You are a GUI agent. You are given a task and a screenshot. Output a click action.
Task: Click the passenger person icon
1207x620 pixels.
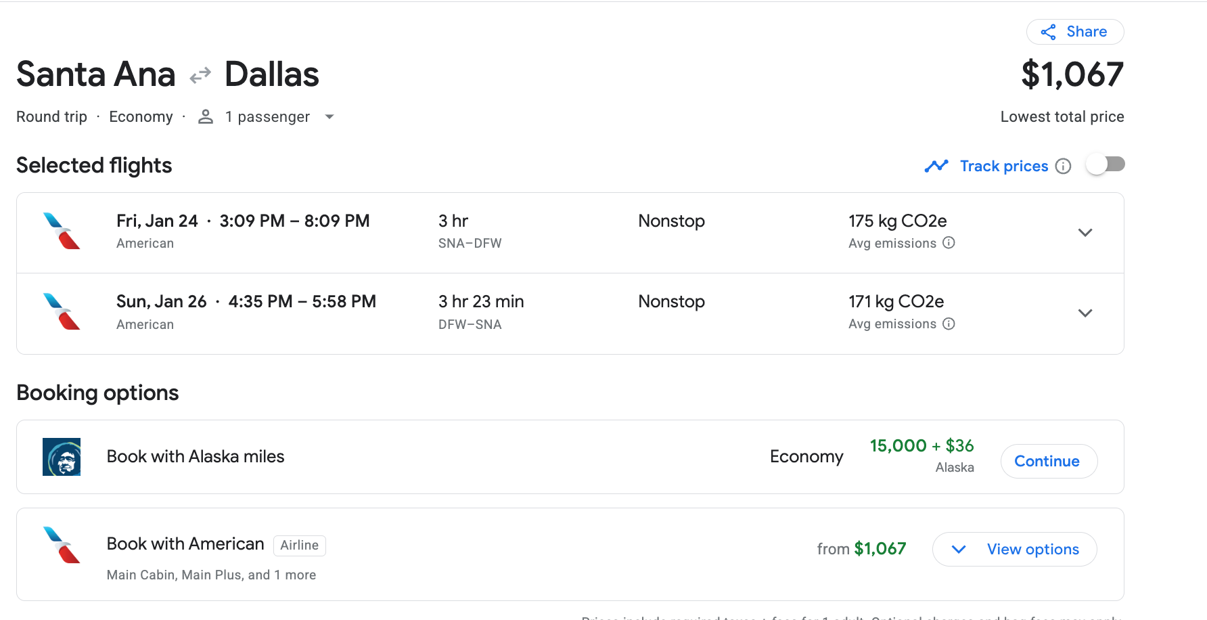coord(206,117)
